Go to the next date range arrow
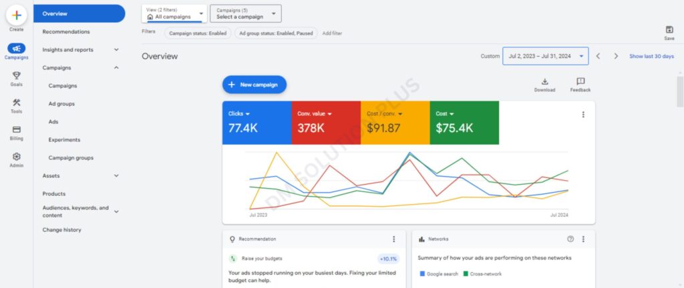The width and height of the screenshot is (684, 288). coord(616,57)
